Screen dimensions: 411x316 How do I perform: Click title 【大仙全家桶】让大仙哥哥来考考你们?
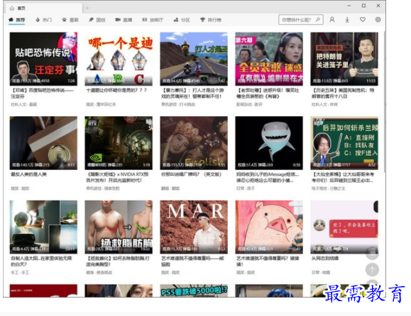tap(343, 177)
